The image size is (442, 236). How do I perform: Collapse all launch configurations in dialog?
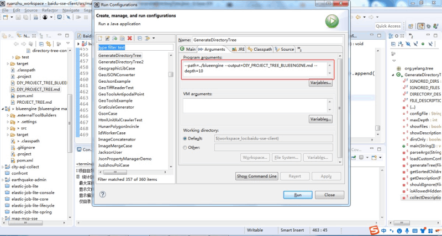(140, 38)
